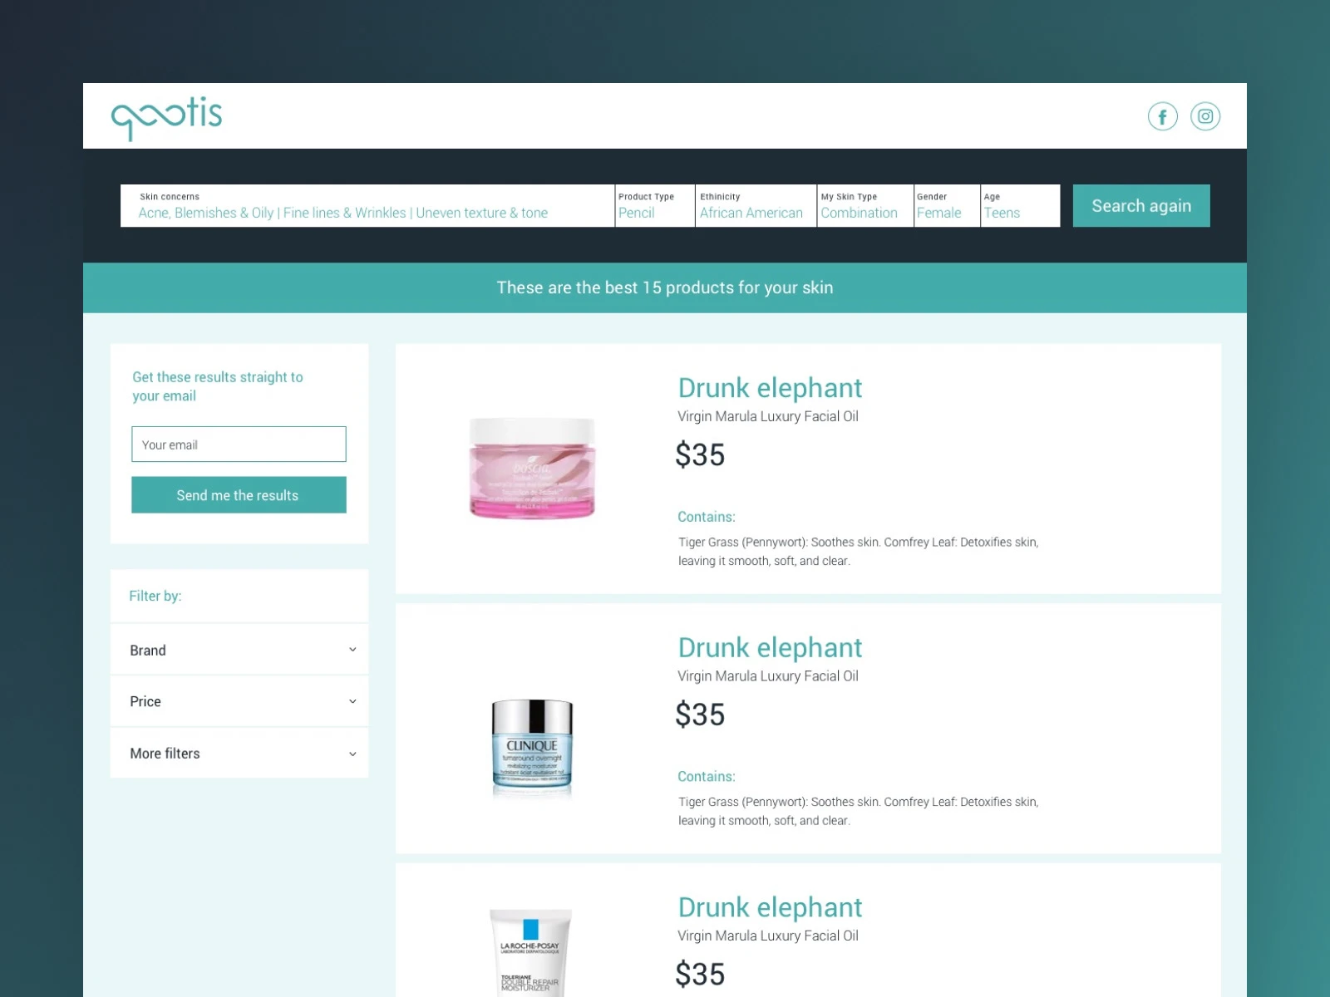This screenshot has height=997, width=1330.
Task: Change the Gender selector
Action: point(947,205)
